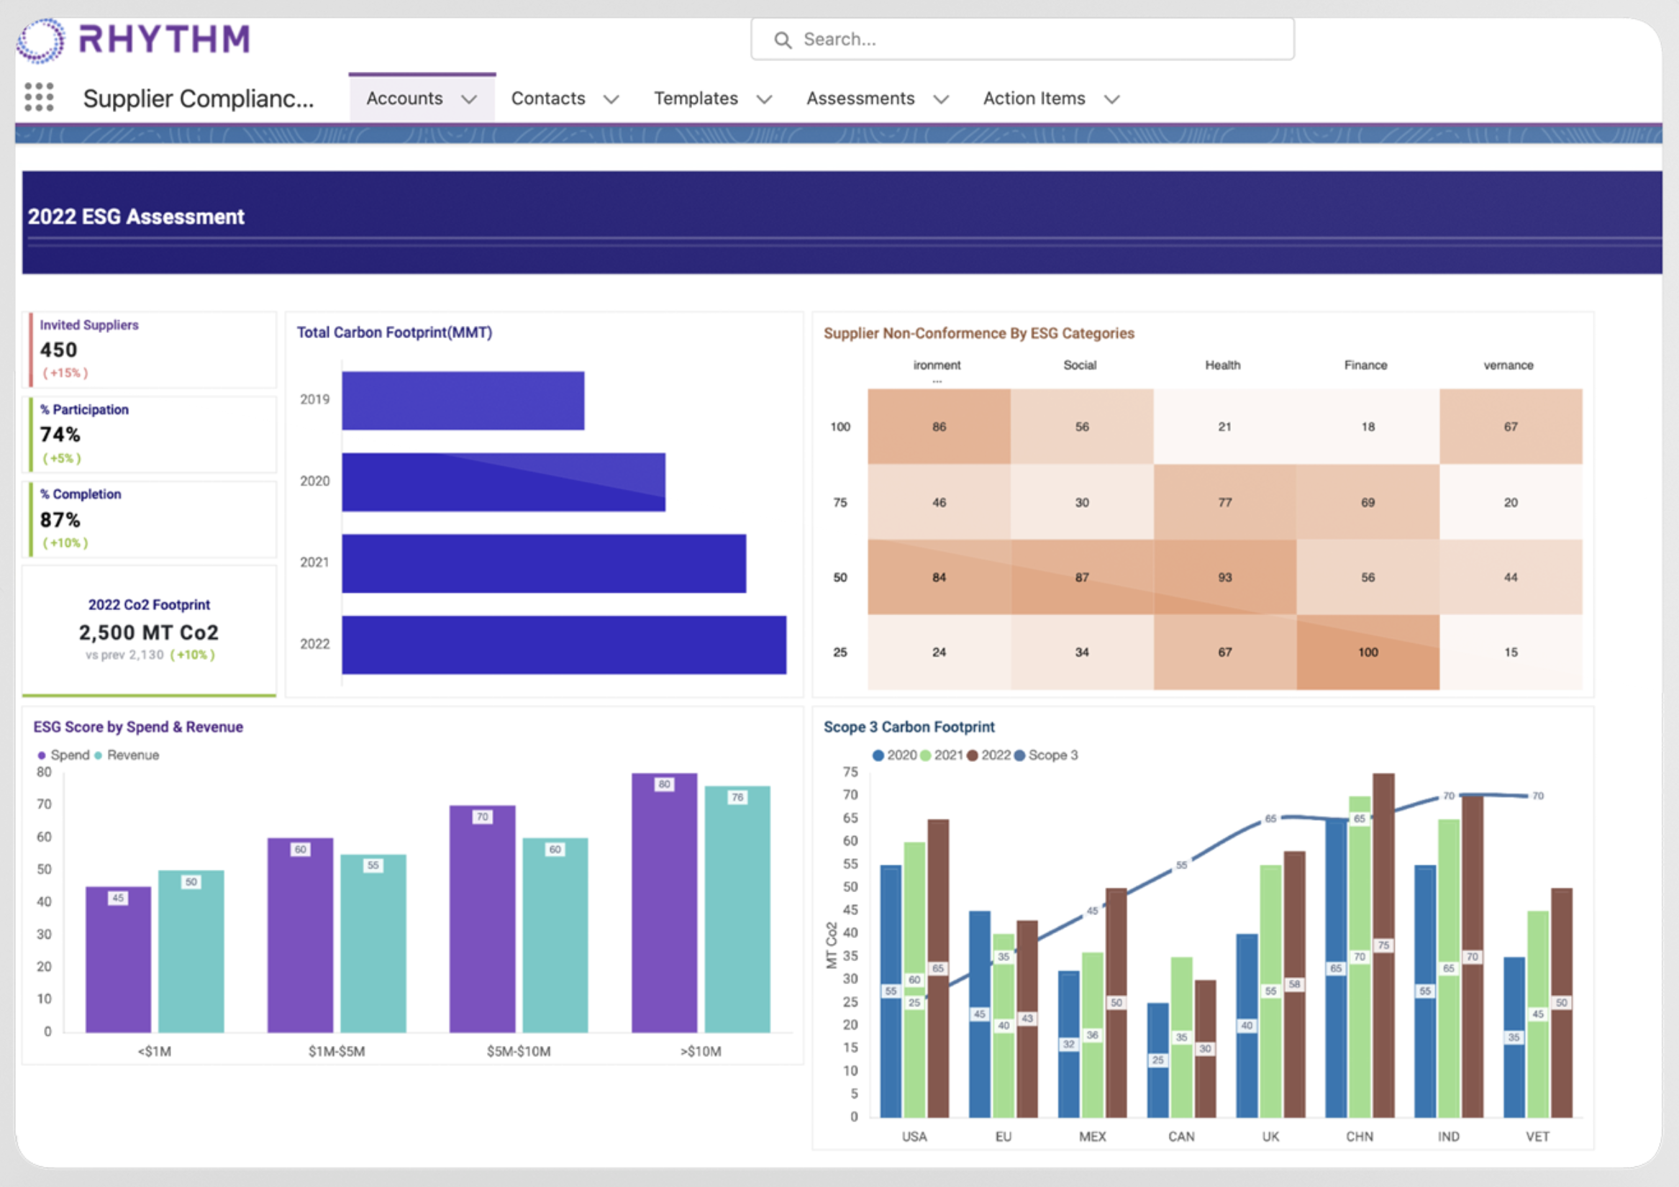Open the Action Items tab

(x=1033, y=99)
